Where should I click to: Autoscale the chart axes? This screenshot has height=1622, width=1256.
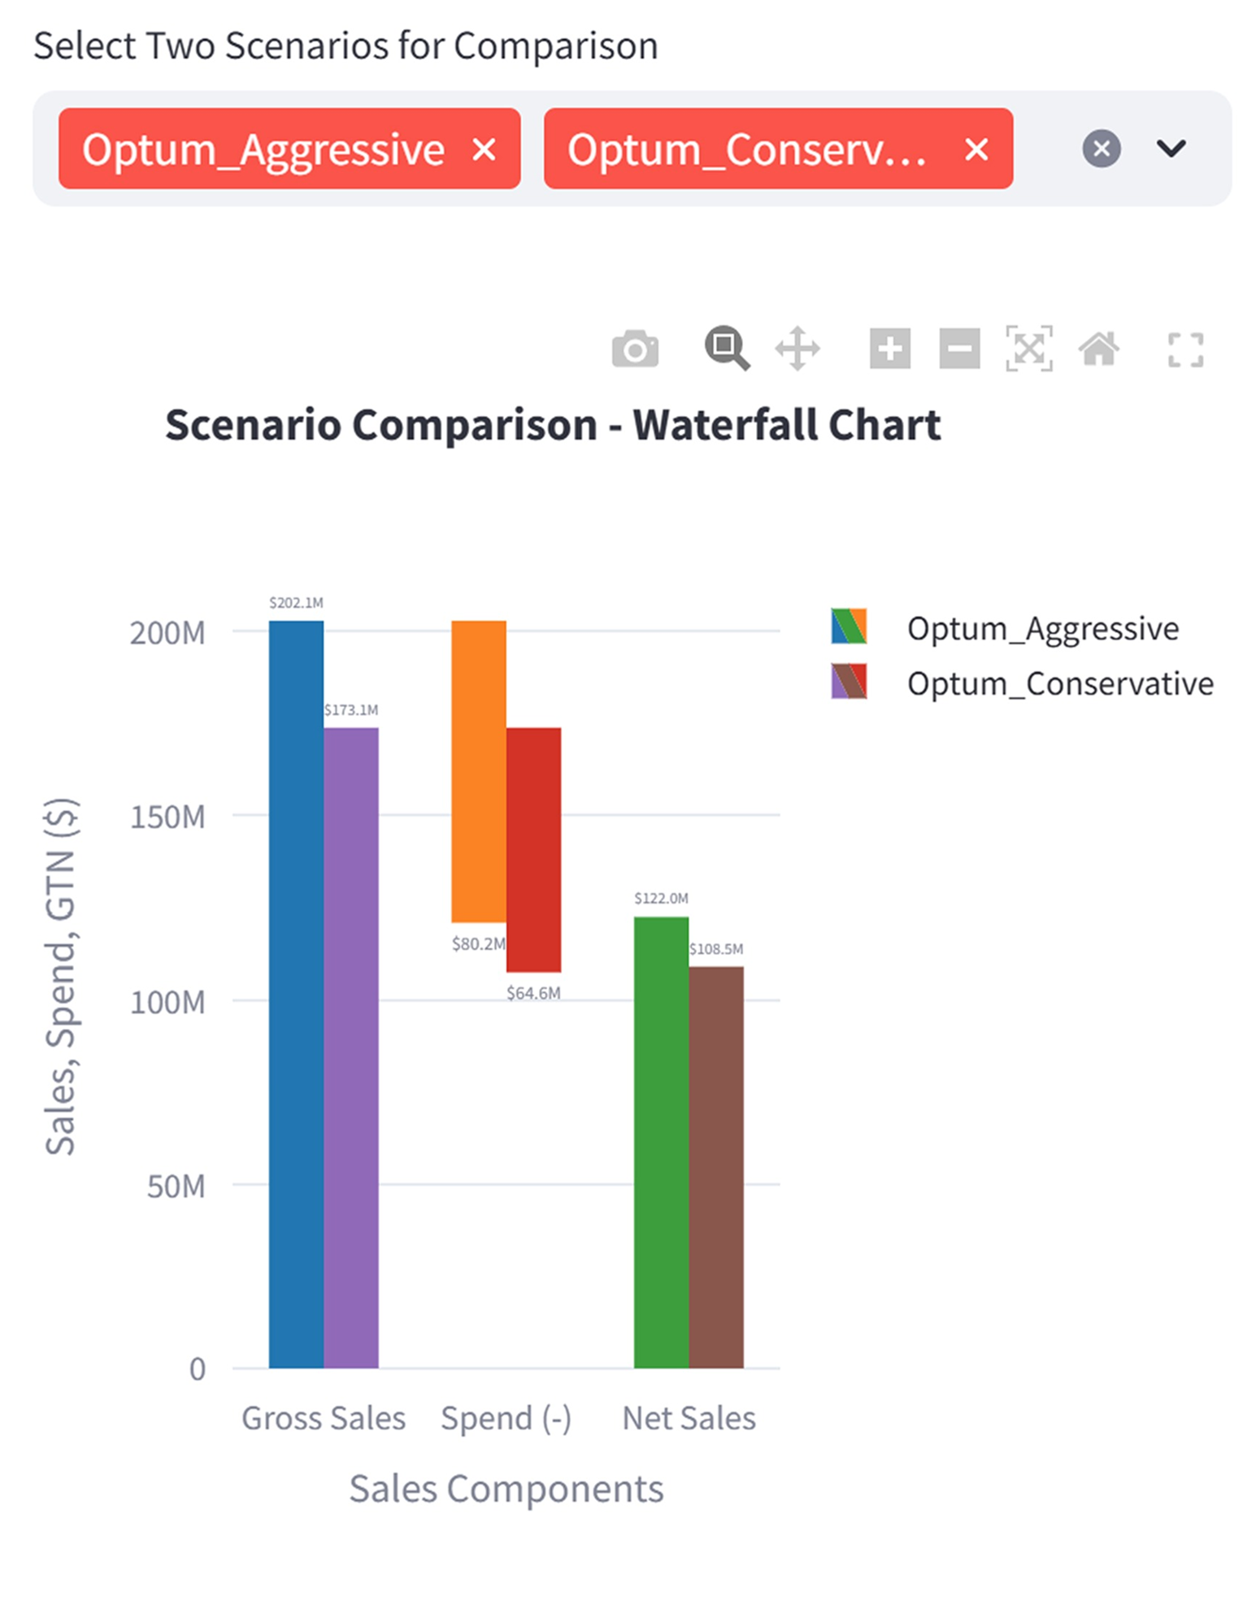pos(1028,349)
